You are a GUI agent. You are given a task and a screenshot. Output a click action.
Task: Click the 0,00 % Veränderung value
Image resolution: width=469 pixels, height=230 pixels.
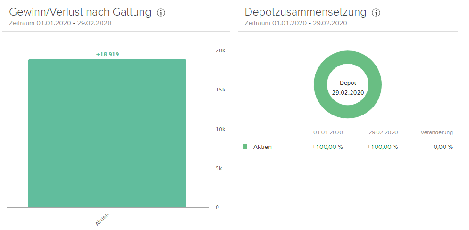coord(443,147)
